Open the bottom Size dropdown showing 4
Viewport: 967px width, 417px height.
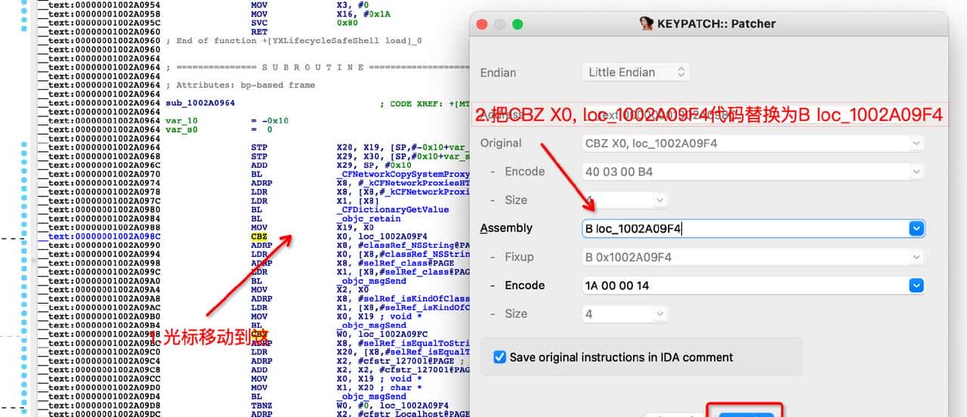pyautogui.click(x=660, y=314)
